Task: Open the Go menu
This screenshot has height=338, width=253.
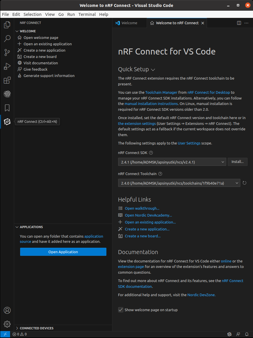Action: click(x=61, y=14)
